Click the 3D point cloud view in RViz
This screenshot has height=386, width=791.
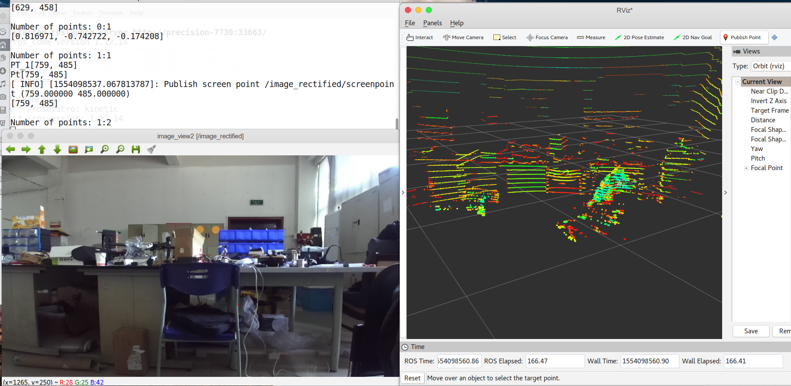click(x=564, y=192)
